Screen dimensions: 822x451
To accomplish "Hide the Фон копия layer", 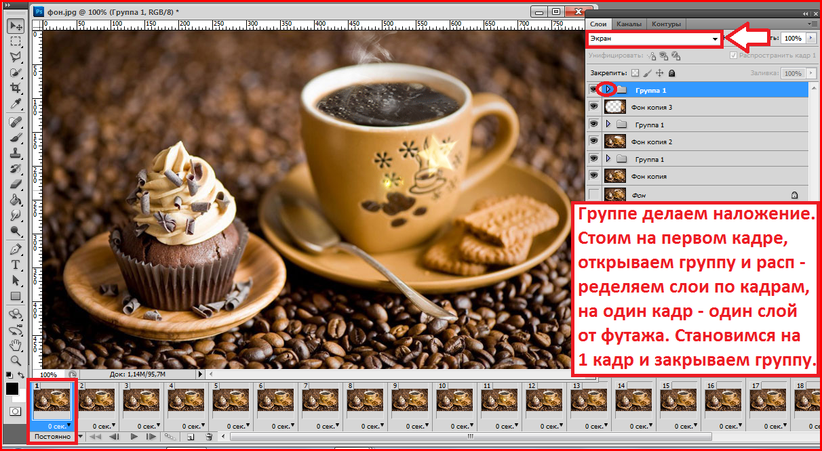I will [593, 176].
